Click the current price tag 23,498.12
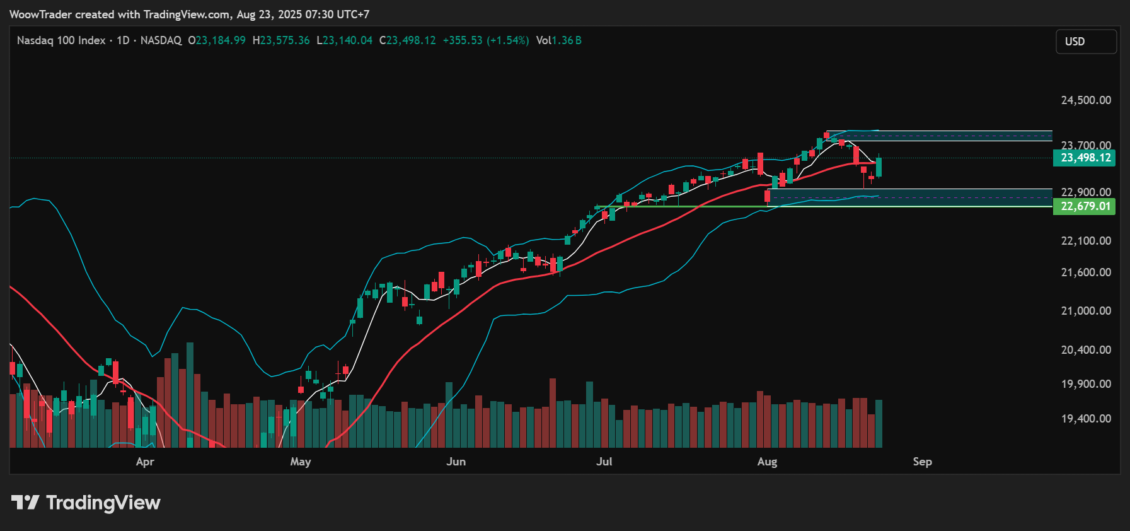This screenshot has width=1130, height=531. [1085, 158]
